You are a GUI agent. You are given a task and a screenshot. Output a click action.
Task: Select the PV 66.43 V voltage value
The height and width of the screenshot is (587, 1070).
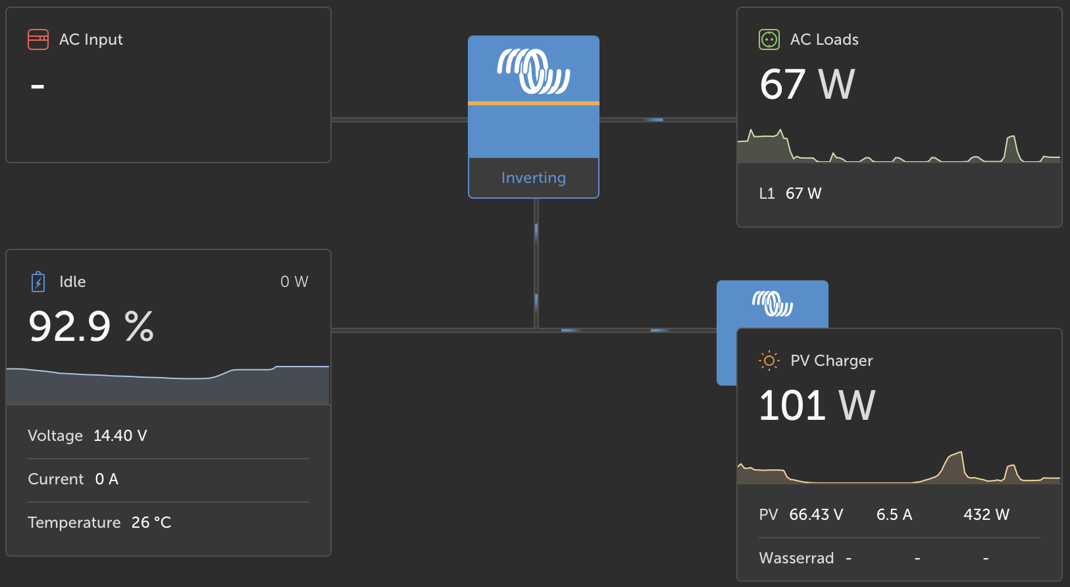coord(816,515)
